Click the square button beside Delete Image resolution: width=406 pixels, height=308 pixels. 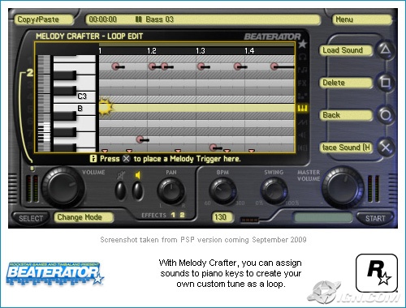pos(386,83)
